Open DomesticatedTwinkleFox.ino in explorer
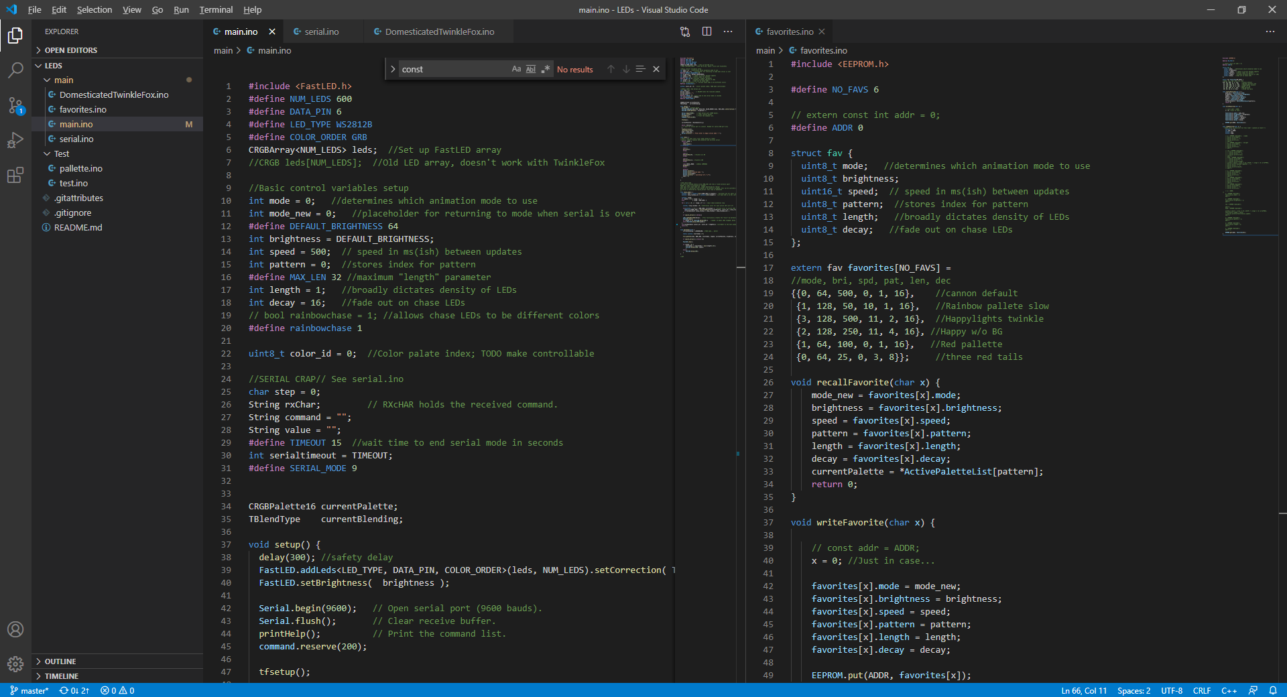The width and height of the screenshot is (1287, 697). [x=117, y=94]
